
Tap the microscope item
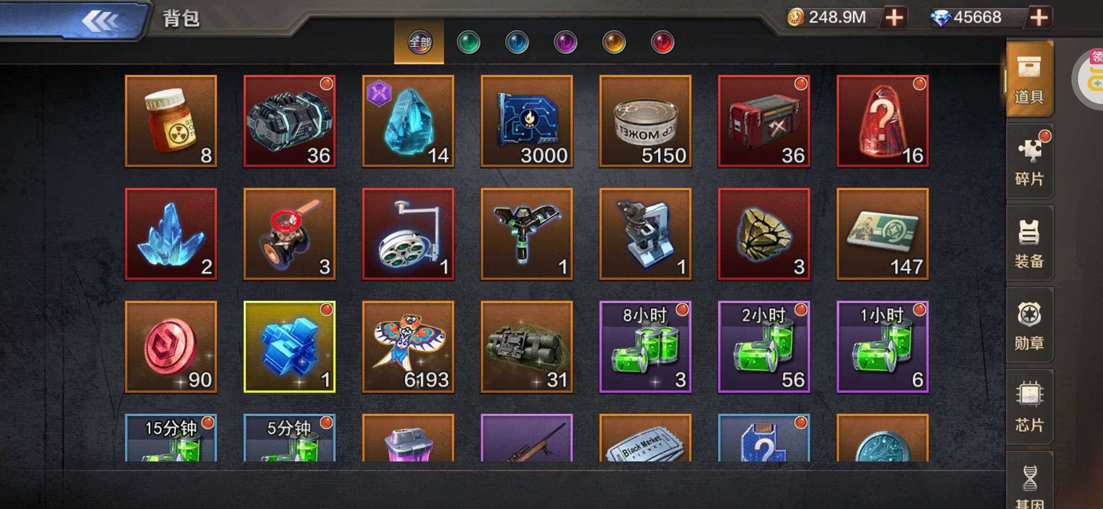coord(645,234)
